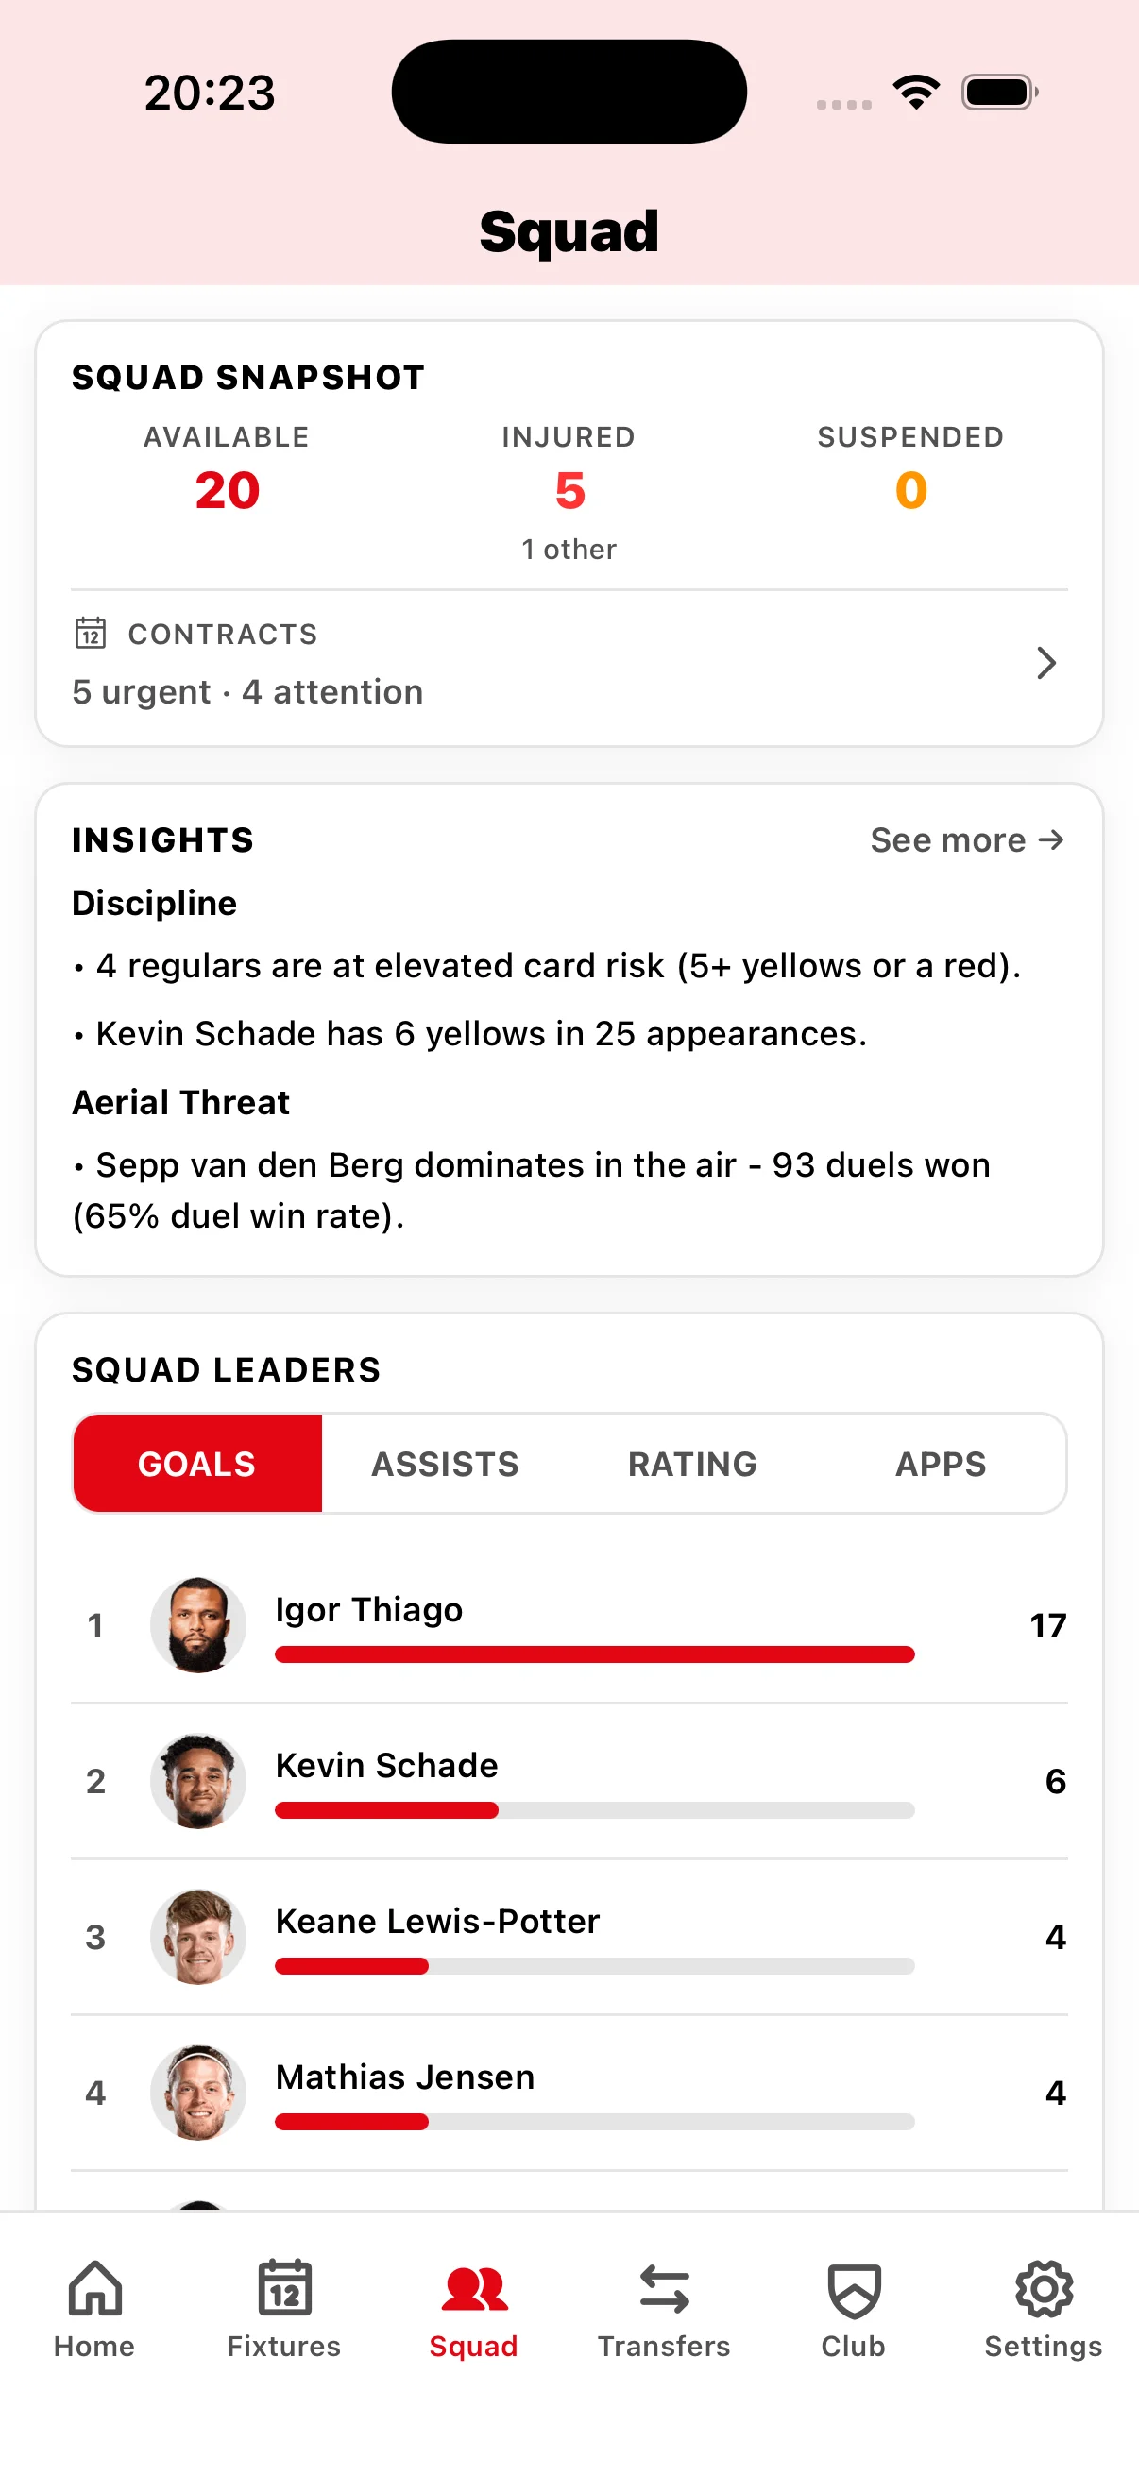Tap the Squad icon in bottom navigation
The width and height of the screenshot is (1139, 2476).
[474, 2287]
